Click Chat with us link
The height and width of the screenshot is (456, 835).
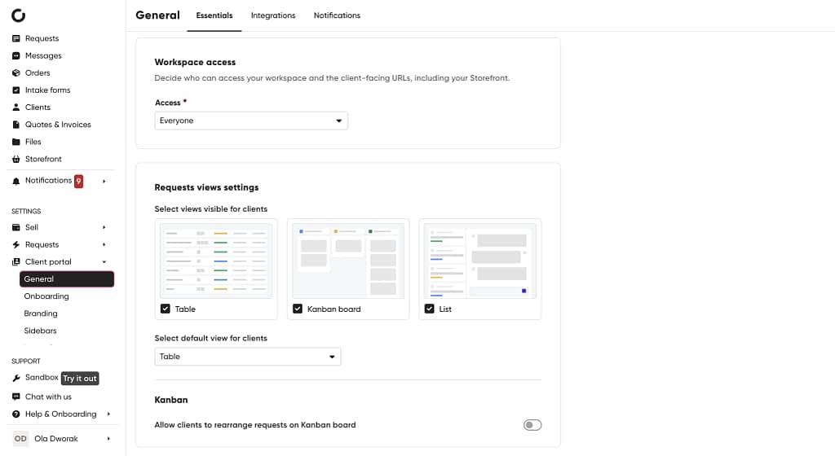[48, 397]
